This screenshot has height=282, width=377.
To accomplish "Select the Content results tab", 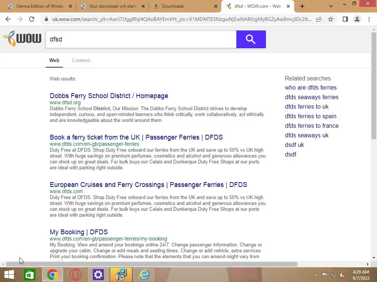I will point(81,61).
